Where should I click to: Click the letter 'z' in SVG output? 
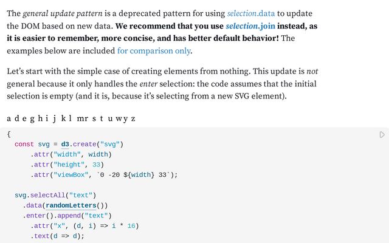[133, 118]
